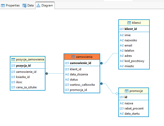Click the table icon in pozycje_zamowienia header
This screenshot has width=164, height=126.
[13, 59]
